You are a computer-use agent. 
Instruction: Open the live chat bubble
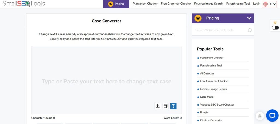coord(272,116)
